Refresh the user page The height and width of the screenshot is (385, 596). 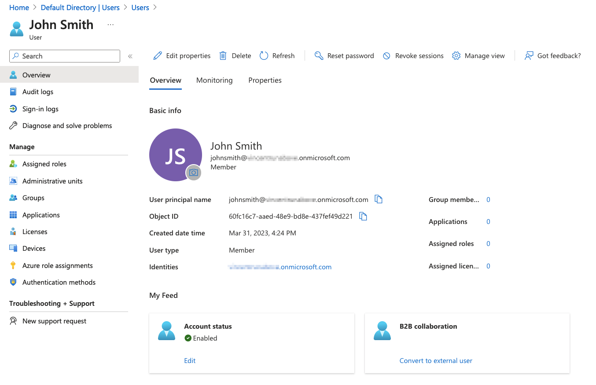(x=277, y=56)
